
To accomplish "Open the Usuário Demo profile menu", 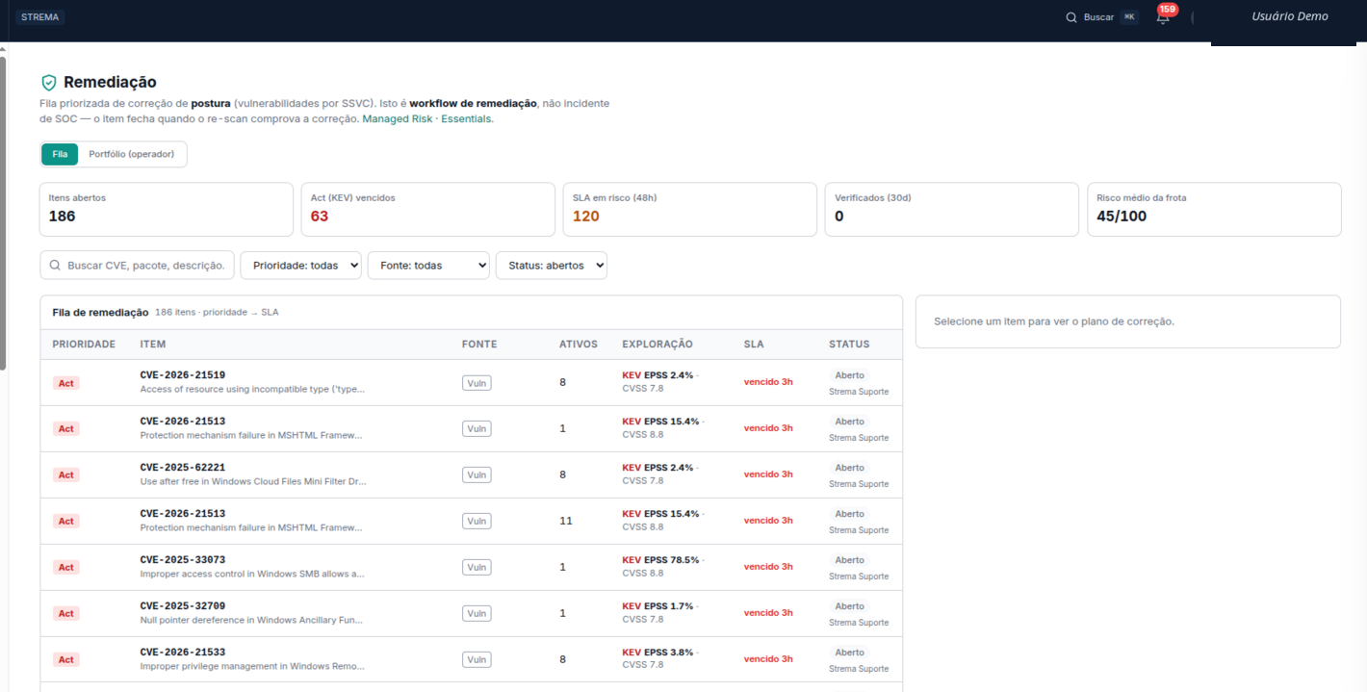I will click(1289, 16).
